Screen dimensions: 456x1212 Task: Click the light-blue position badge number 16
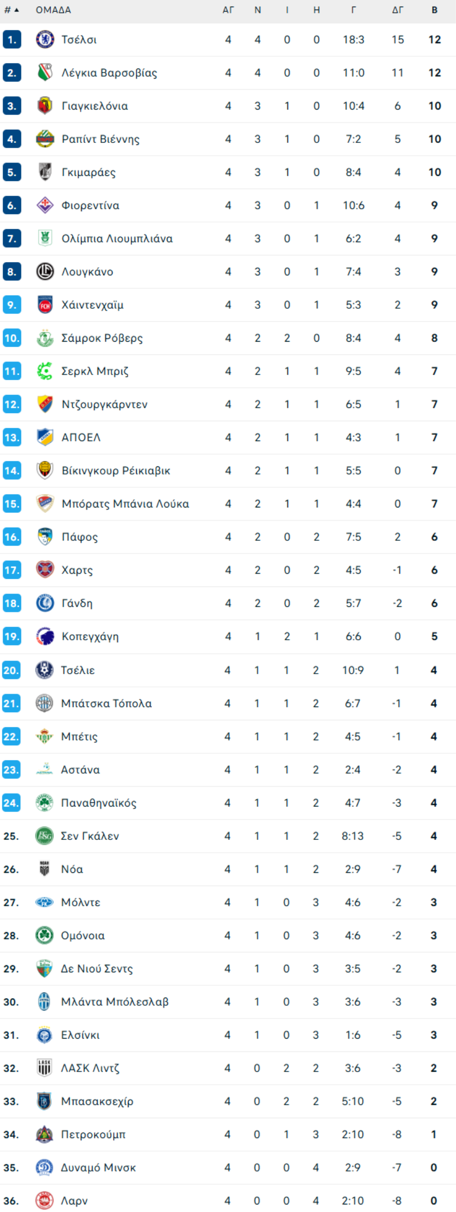[x=12, y=537]
